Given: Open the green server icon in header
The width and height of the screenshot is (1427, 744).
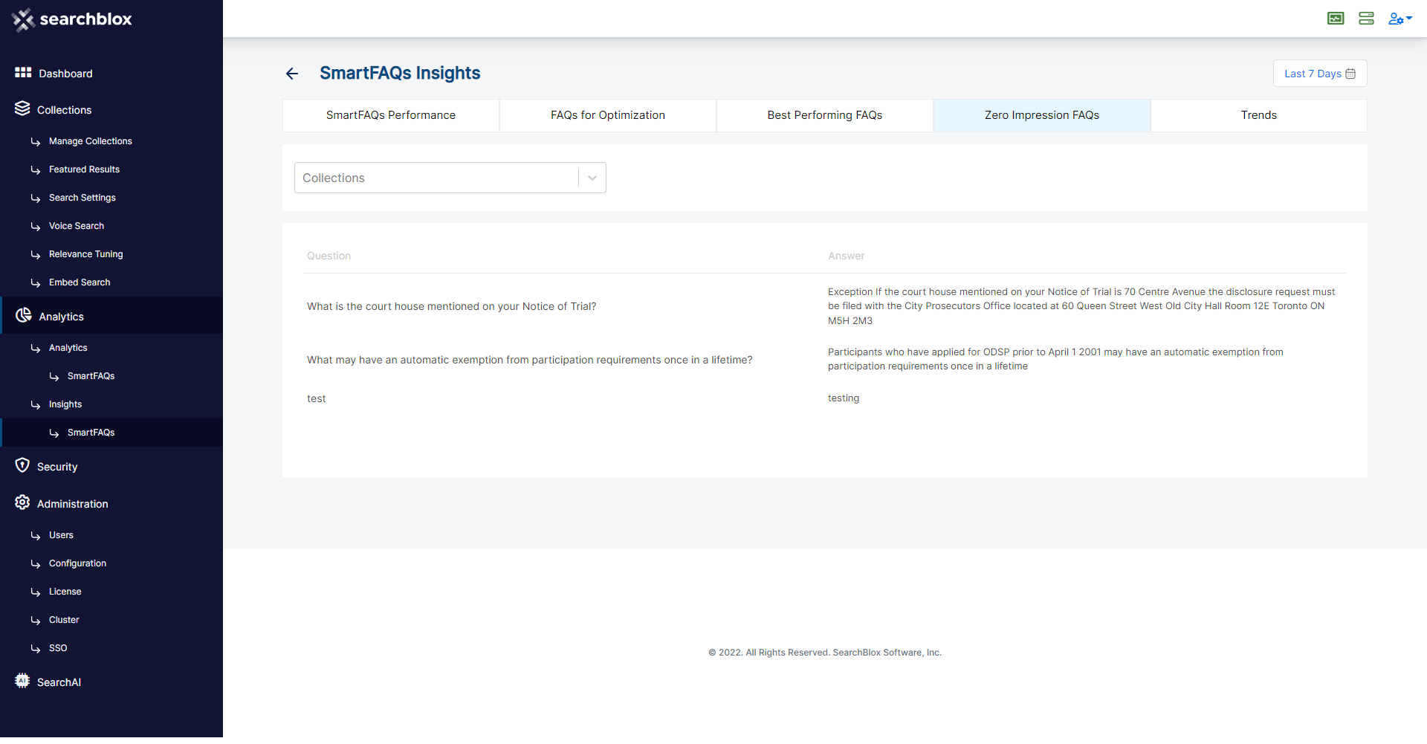Looking at the screenshot, I should (x=1366, y=19).
